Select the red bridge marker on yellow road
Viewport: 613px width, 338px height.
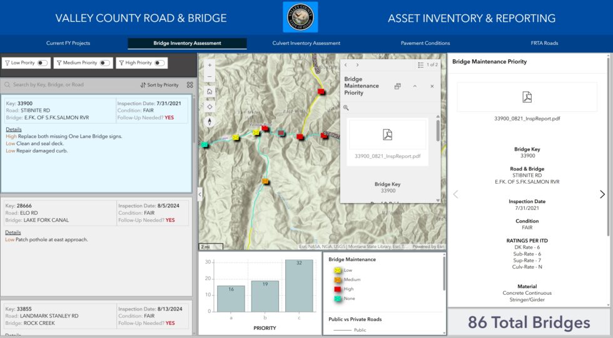pyautogui.click(x=321, y=91)
